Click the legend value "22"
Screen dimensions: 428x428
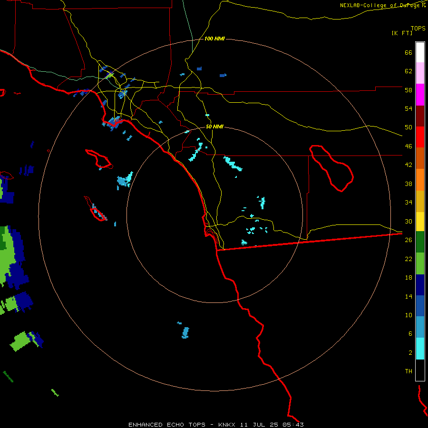coord(409,259)
